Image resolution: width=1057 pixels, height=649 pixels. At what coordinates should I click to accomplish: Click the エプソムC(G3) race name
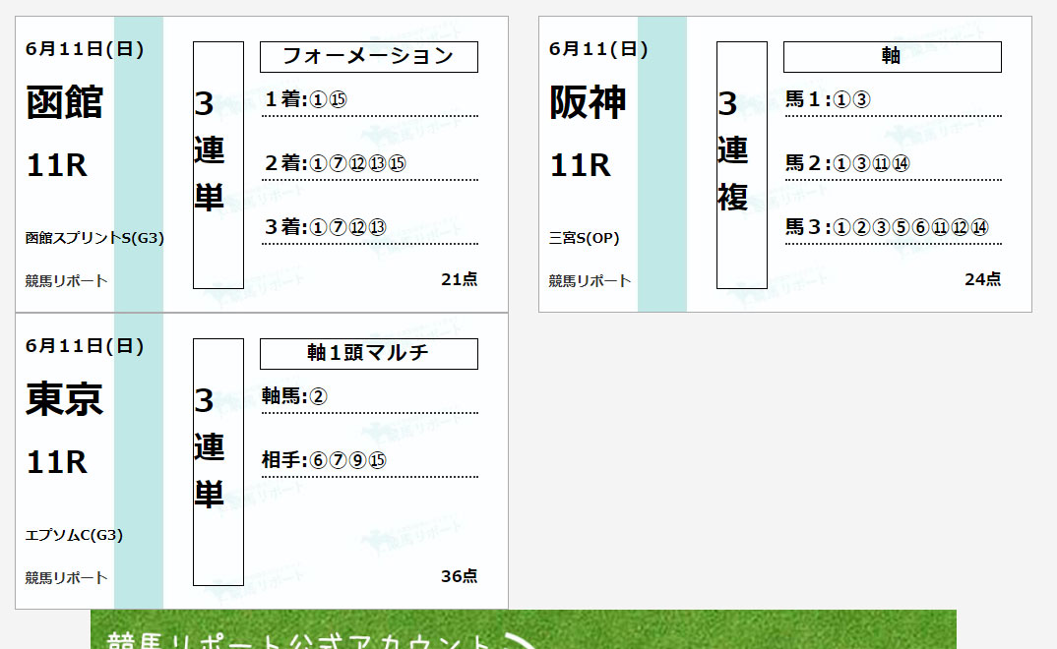74,535
